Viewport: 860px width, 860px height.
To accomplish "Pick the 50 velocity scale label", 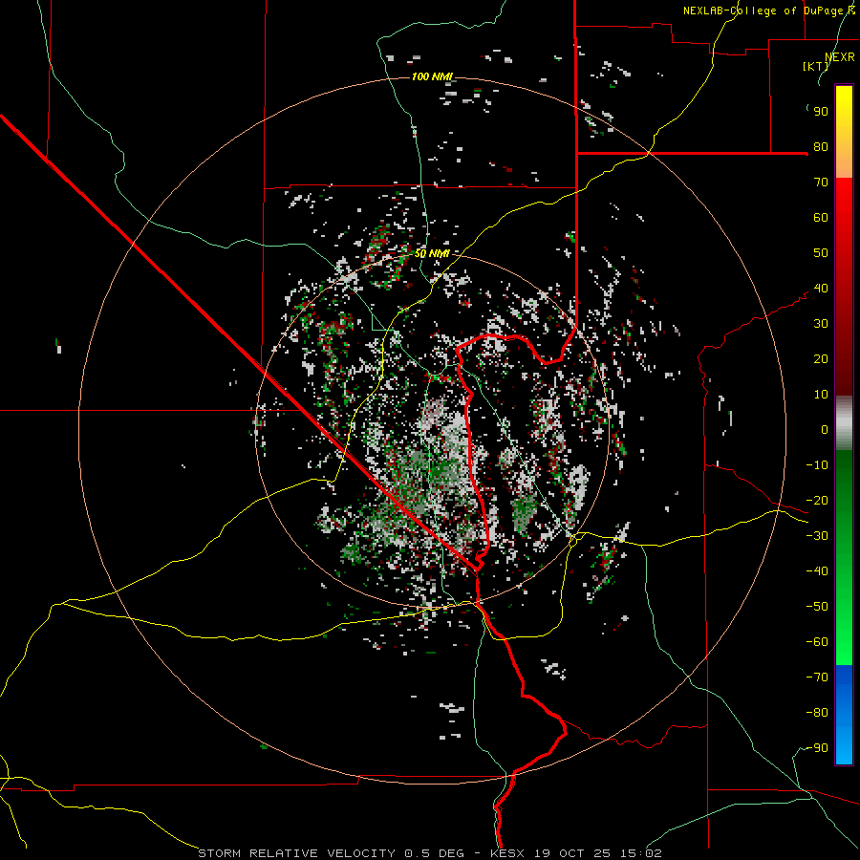I will pos(821,253).
